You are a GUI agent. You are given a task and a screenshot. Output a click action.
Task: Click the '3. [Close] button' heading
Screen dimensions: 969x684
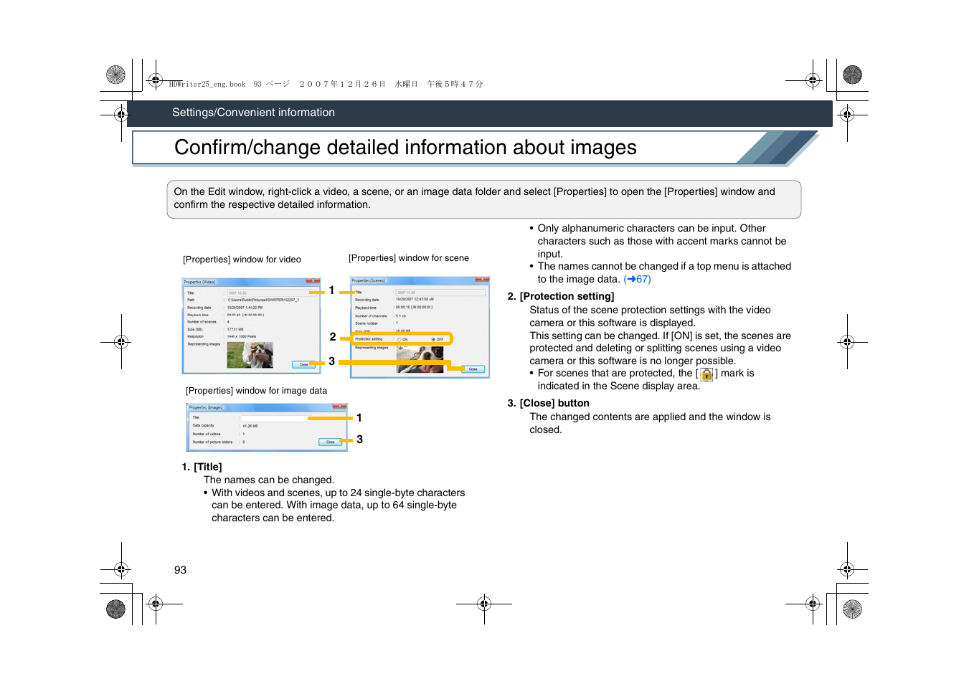click(548, 404)
